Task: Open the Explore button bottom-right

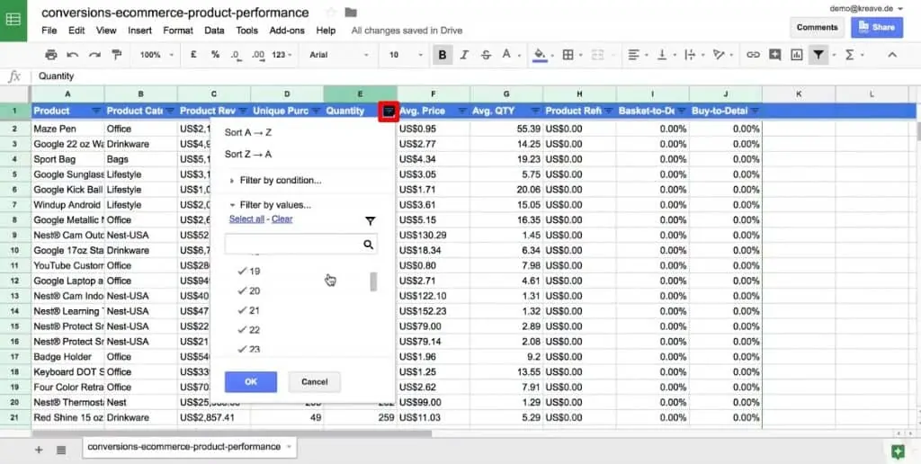Action: click(x=897, y=451)
